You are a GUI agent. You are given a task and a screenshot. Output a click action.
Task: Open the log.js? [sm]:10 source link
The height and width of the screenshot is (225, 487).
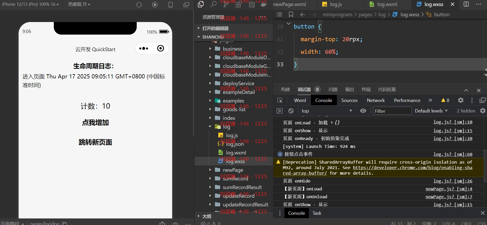[453, 122]
